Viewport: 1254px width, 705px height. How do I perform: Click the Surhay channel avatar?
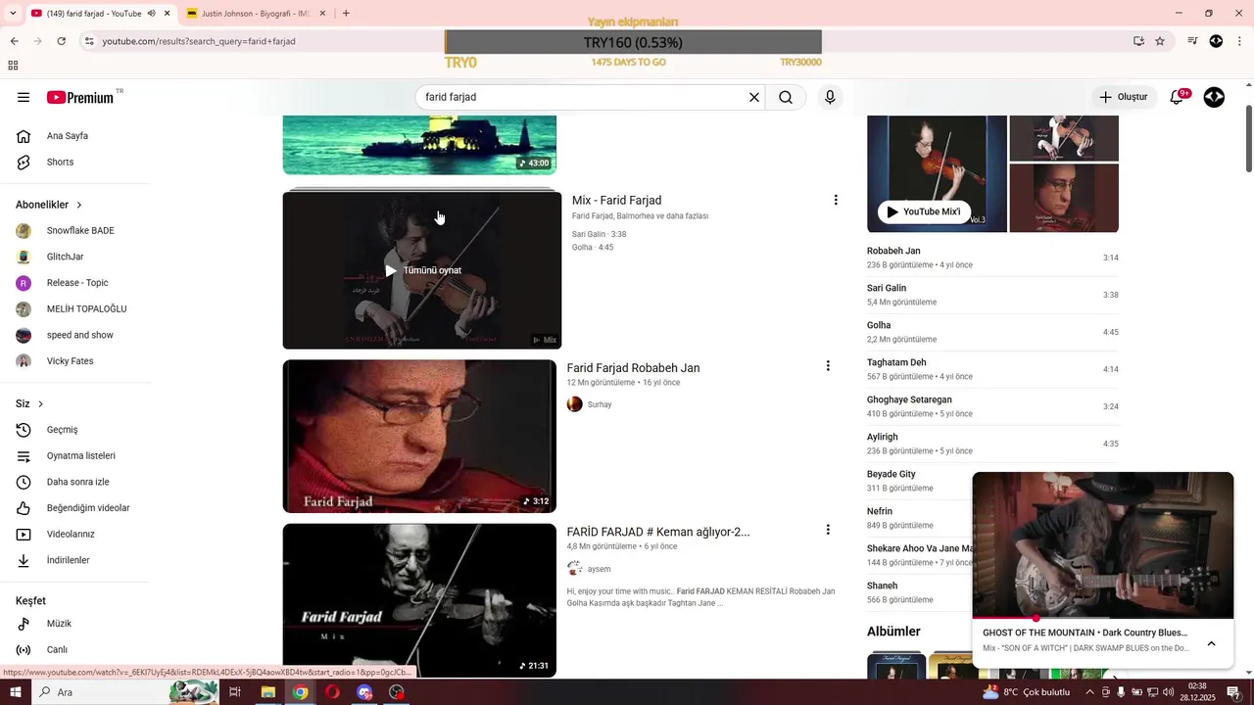575,404
